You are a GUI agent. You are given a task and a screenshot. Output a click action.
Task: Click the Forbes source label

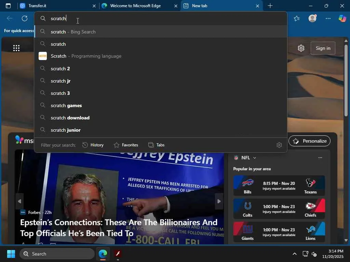coord(34,212)
